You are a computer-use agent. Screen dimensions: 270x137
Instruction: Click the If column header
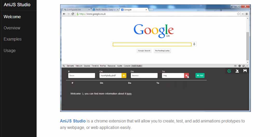click(72, 83)
